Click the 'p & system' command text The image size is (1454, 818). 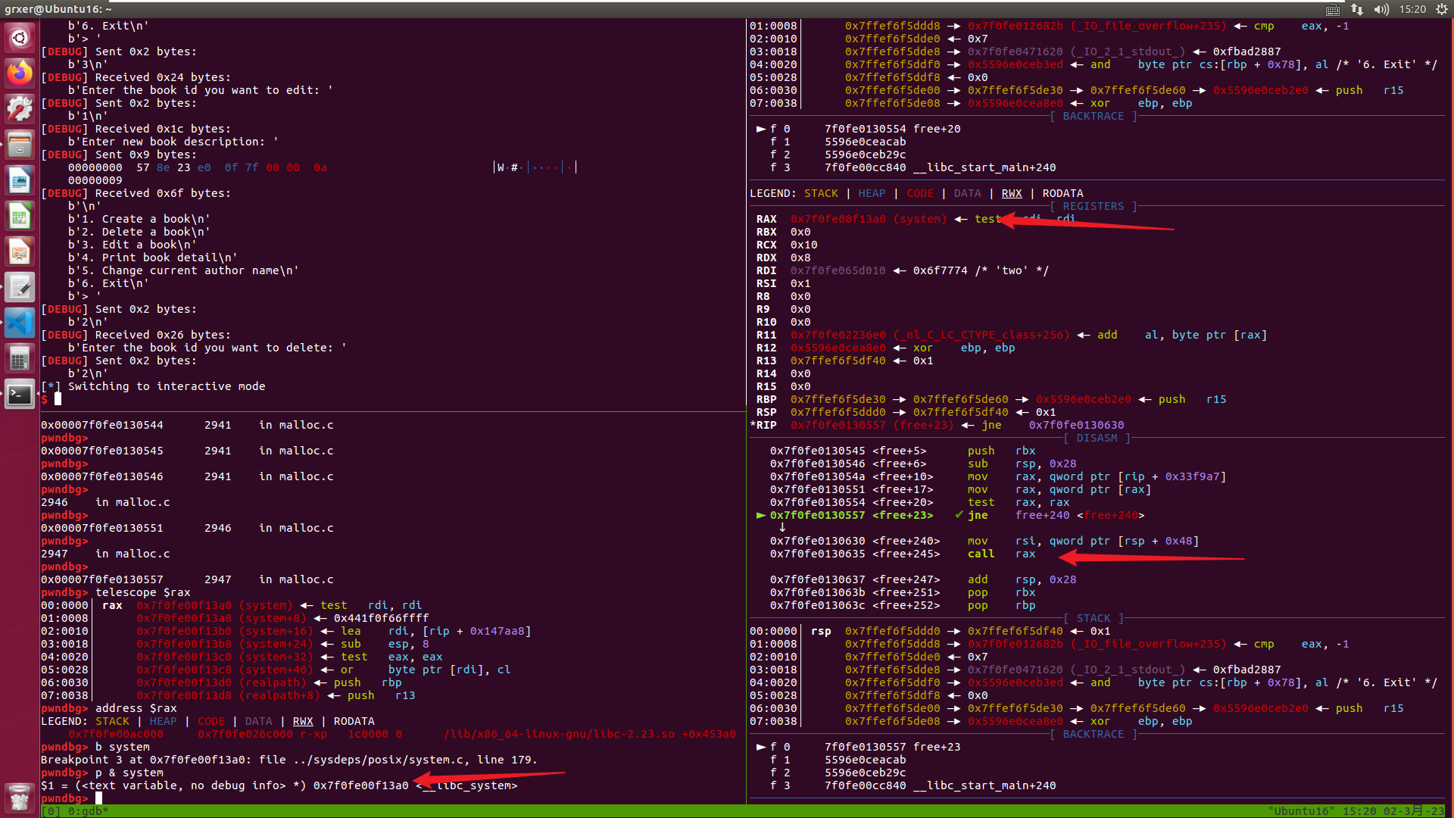[129, 773]
